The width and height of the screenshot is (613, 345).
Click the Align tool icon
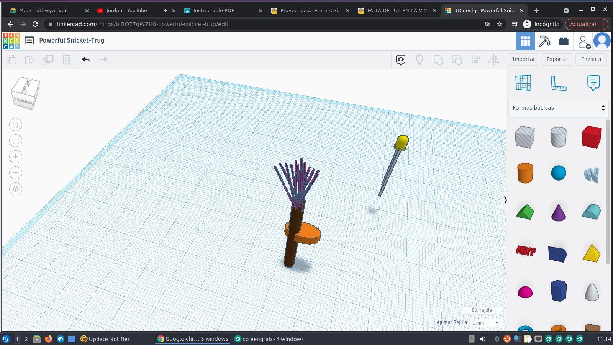[475, 59]
